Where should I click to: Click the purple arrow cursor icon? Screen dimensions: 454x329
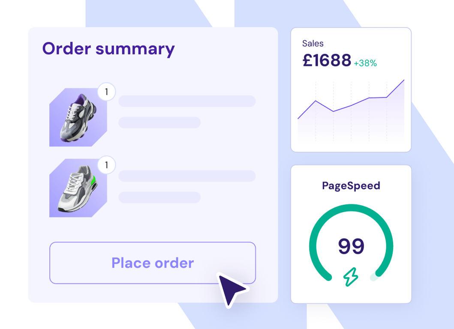click(x=232, y=290)
